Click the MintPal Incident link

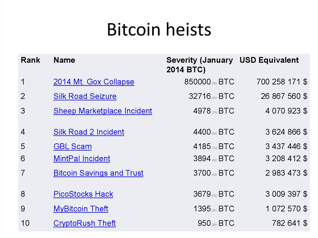[x=82, y=159]
